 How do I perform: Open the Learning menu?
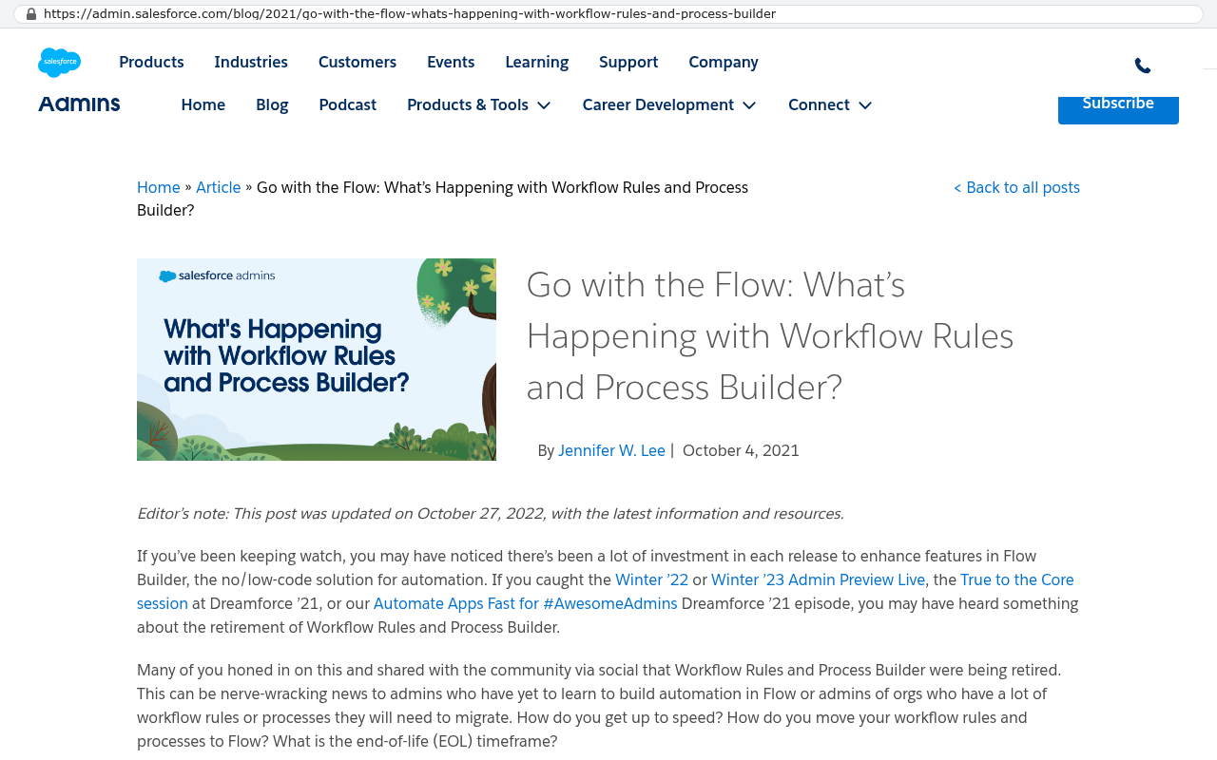537,63
